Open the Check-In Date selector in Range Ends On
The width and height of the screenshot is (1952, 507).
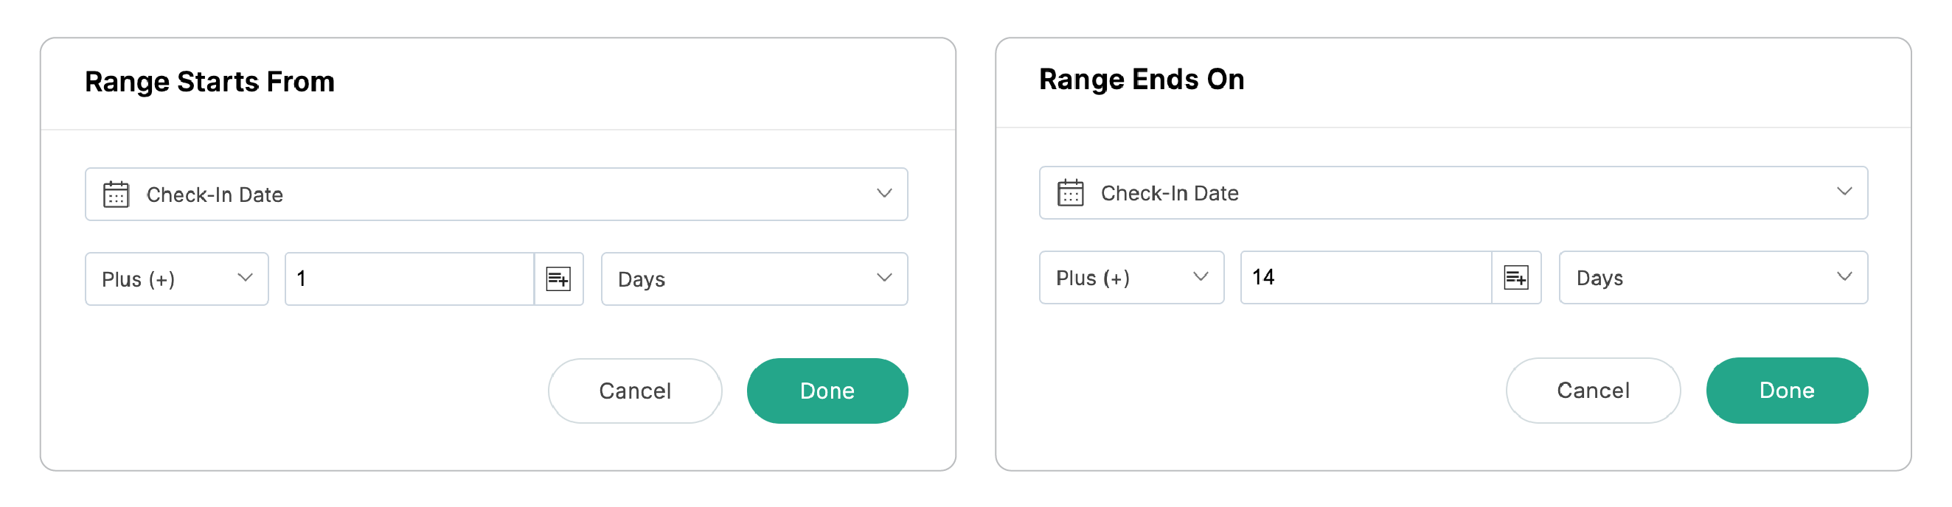[1453, 193]
